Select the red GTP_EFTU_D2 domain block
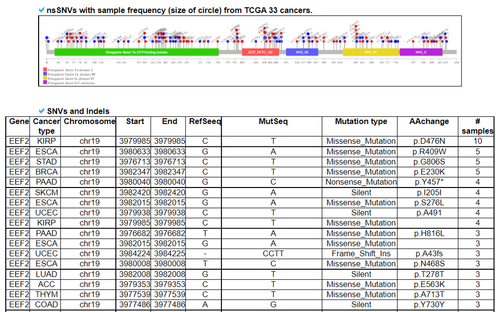 click(x=260, y=52)
